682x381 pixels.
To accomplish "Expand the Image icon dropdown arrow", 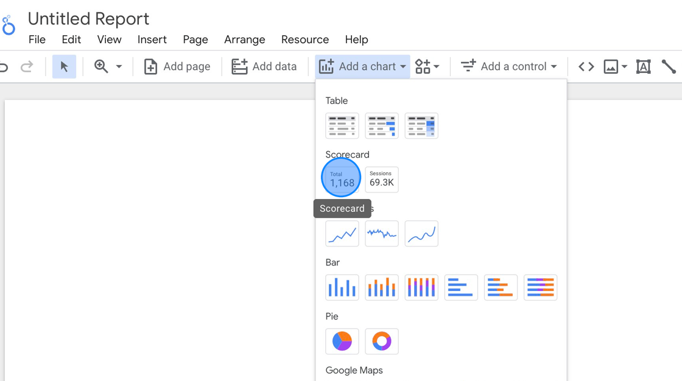I will coord(624,66).
